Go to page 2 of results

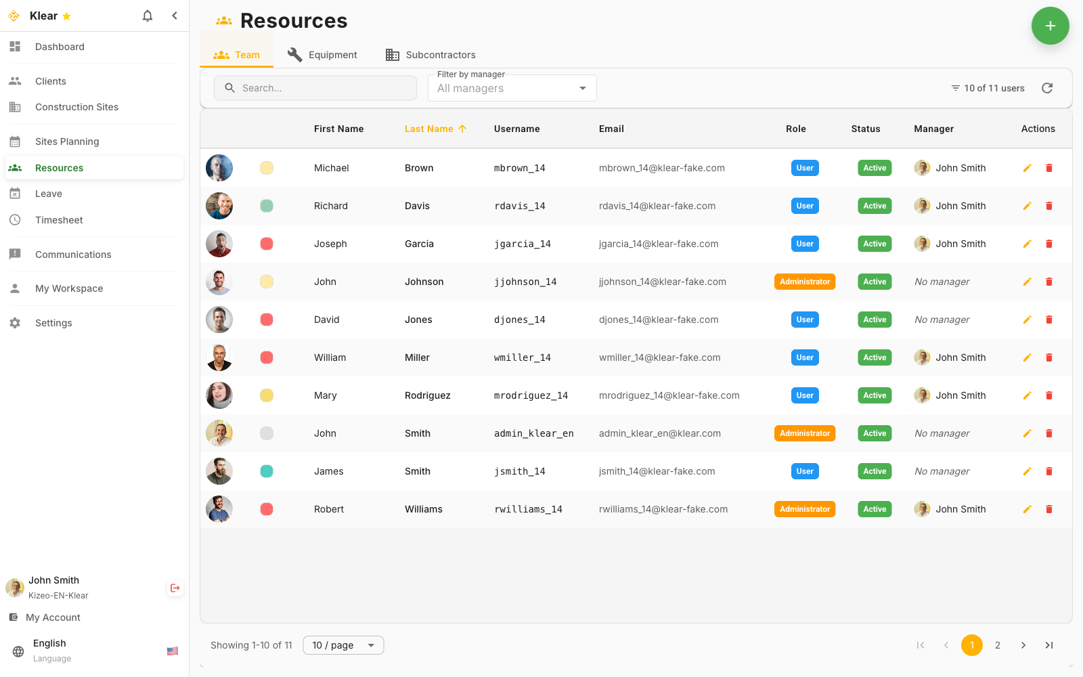(x=998, y=645)
